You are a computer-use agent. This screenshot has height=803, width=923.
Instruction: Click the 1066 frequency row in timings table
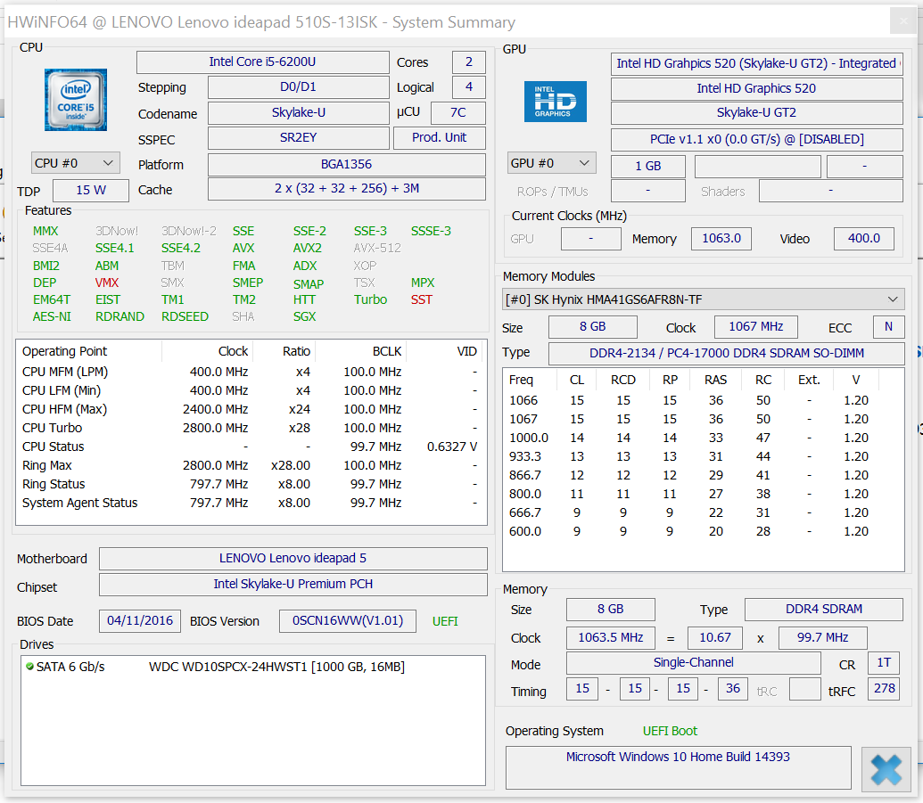tap(523, 400)
